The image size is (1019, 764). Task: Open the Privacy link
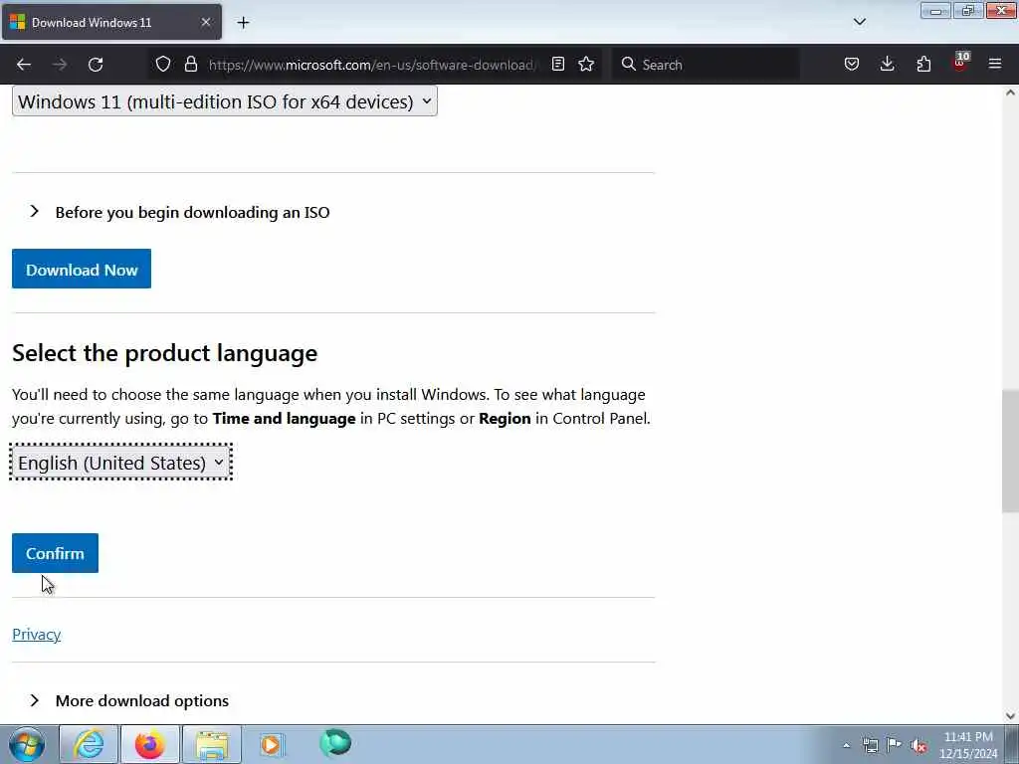point(37,634)
